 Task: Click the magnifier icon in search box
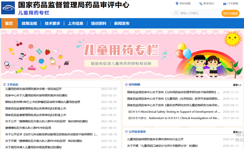click(x=176, y=13)
